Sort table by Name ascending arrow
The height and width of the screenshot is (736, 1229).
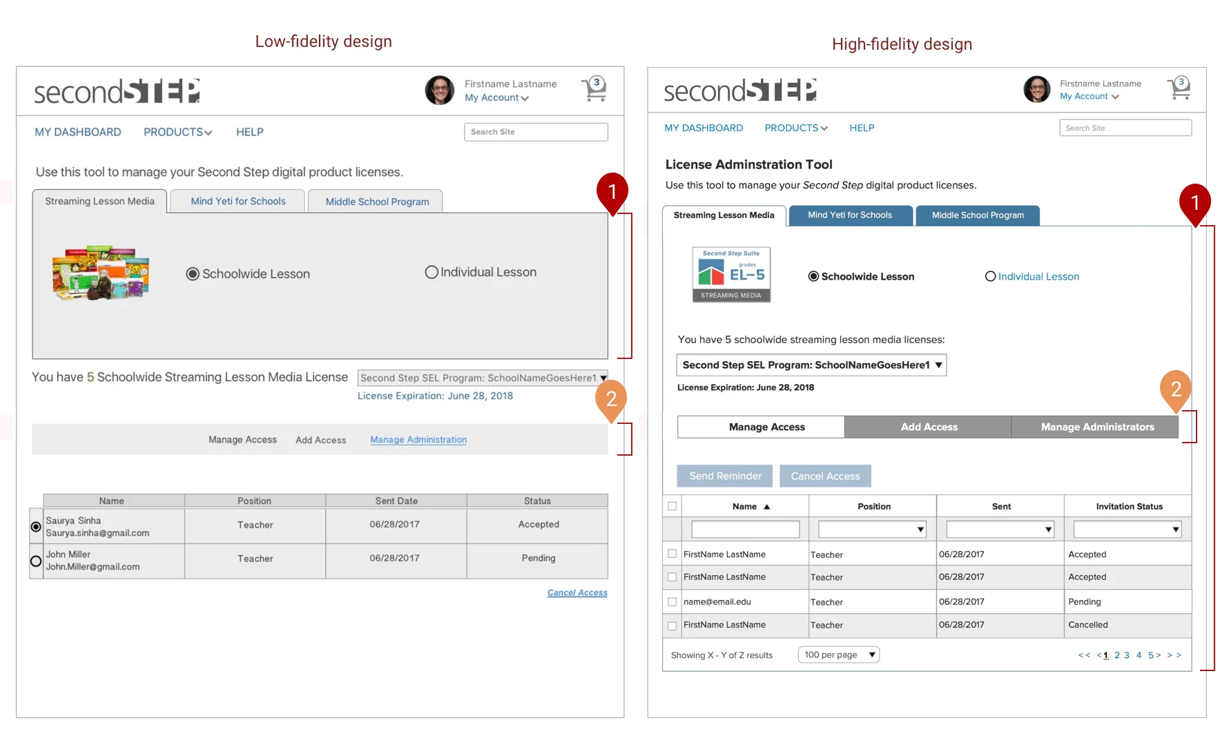tap(766, 507)
